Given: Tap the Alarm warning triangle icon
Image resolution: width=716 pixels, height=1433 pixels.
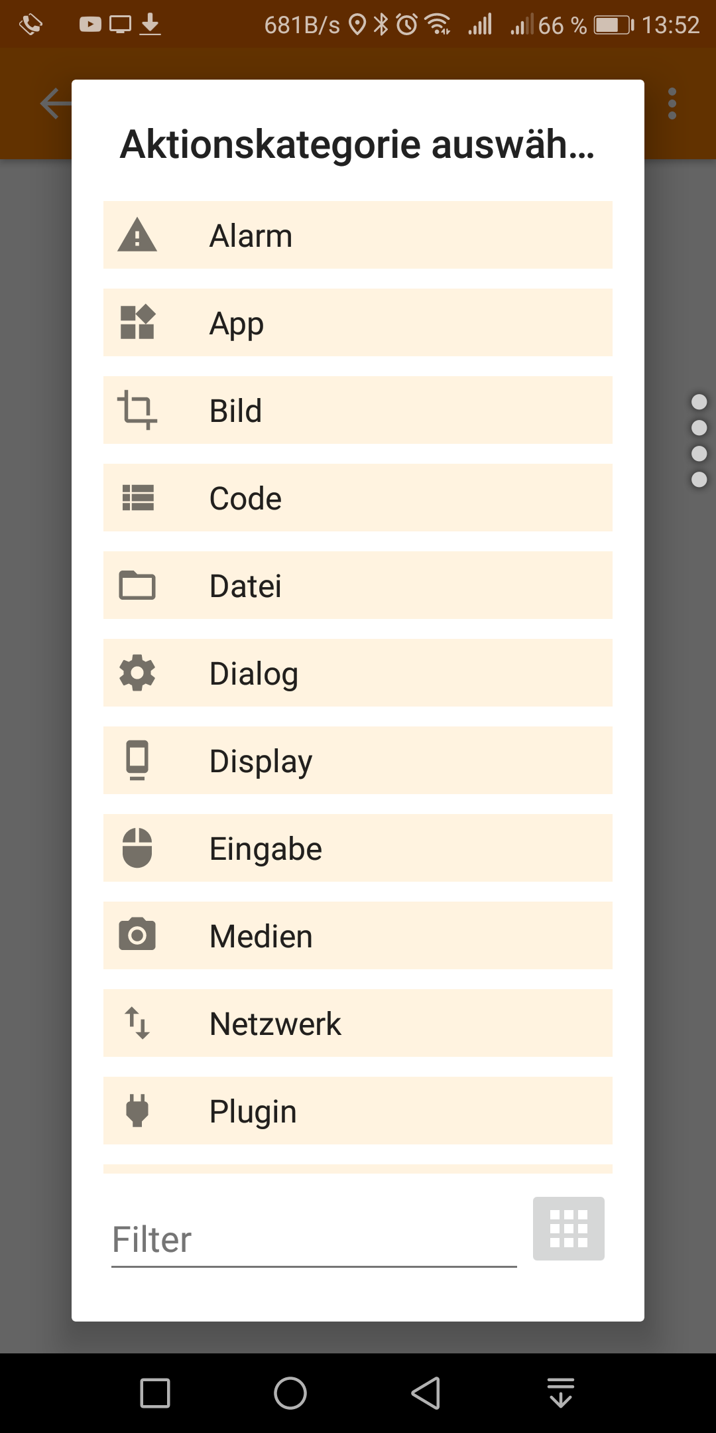Looking at the screenshot, I should pos(137,235).
